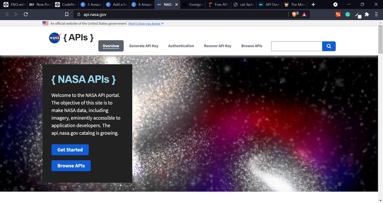This screenshot has width=383, height=203.
Task: Open the Generate API Key nav link
Action: tap(144, 46)
